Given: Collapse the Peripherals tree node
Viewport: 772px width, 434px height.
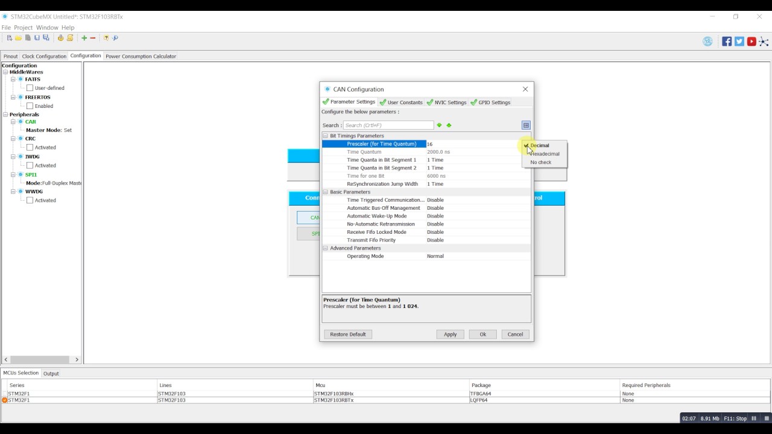Looking at the screenshot, I should (5, 115).
